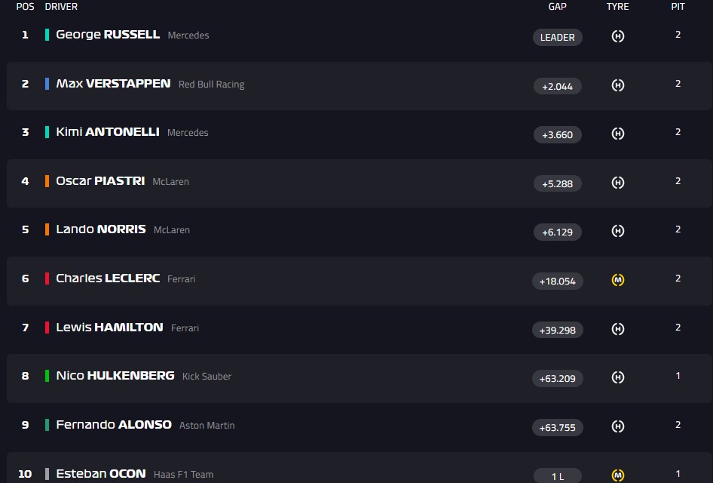Open Max Verstappen's driver entry

point(113,84)
